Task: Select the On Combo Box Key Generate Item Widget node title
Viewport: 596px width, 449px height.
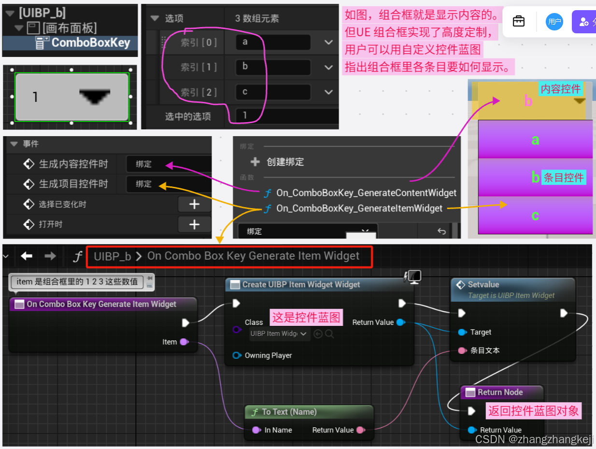Action: tap(101, 304)
